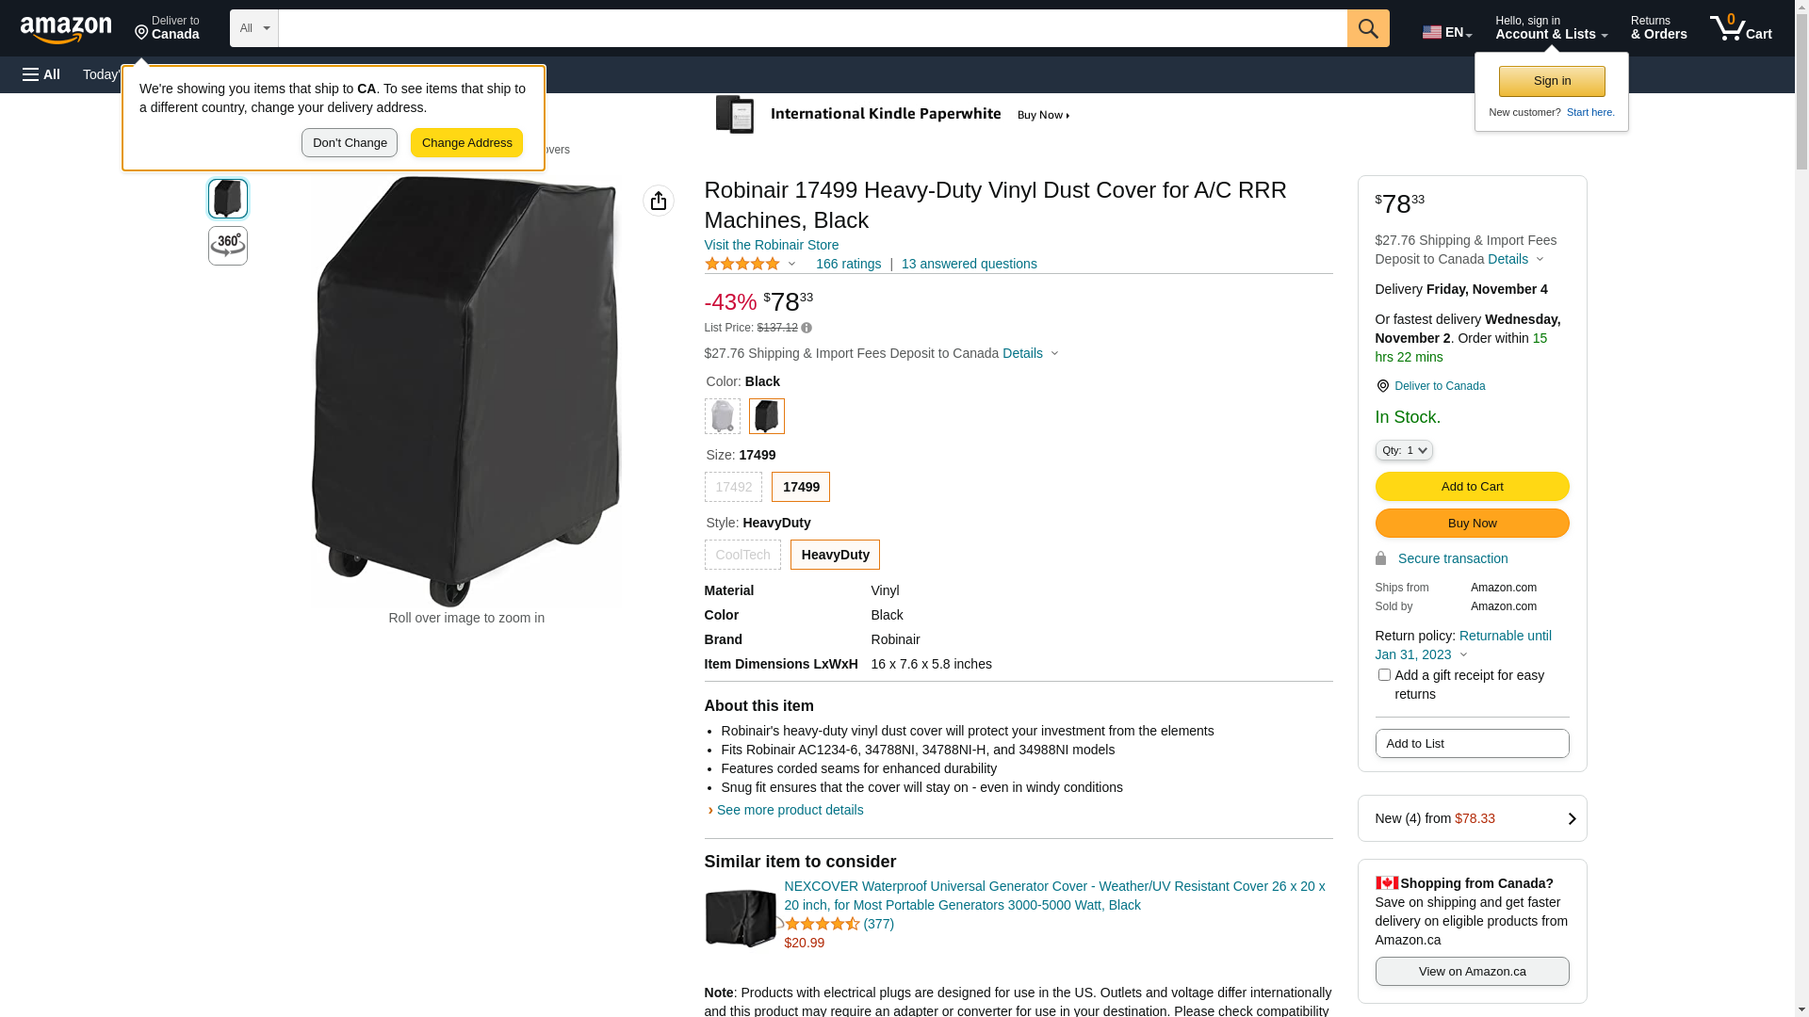Image resolution: width=1809 pixels, height=1017 pixels.
Task: Open the All search category dropdown
Action: pyautogui.click(x=254, y=28)
